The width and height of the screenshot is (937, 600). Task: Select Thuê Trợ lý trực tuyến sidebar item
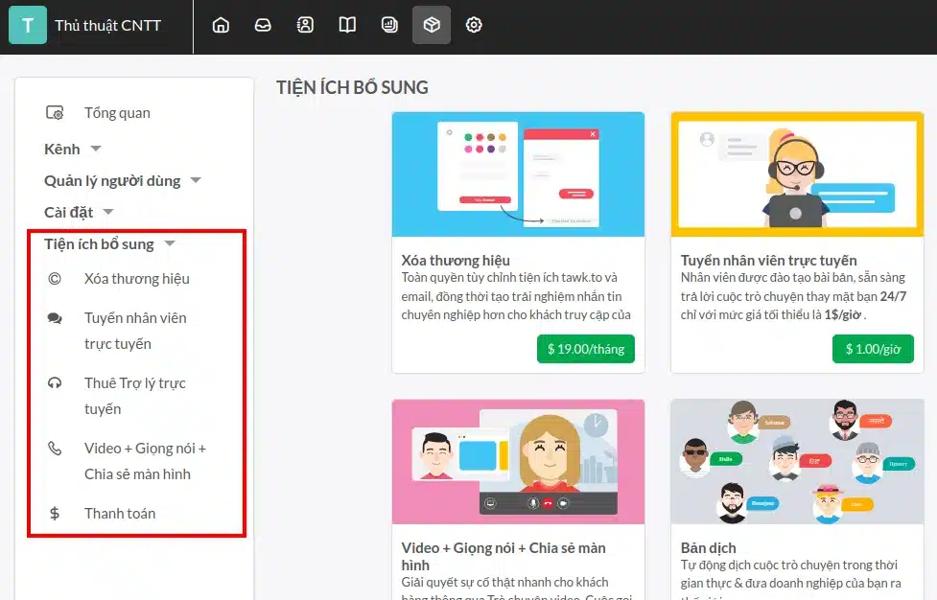click(x=135, y=396)
